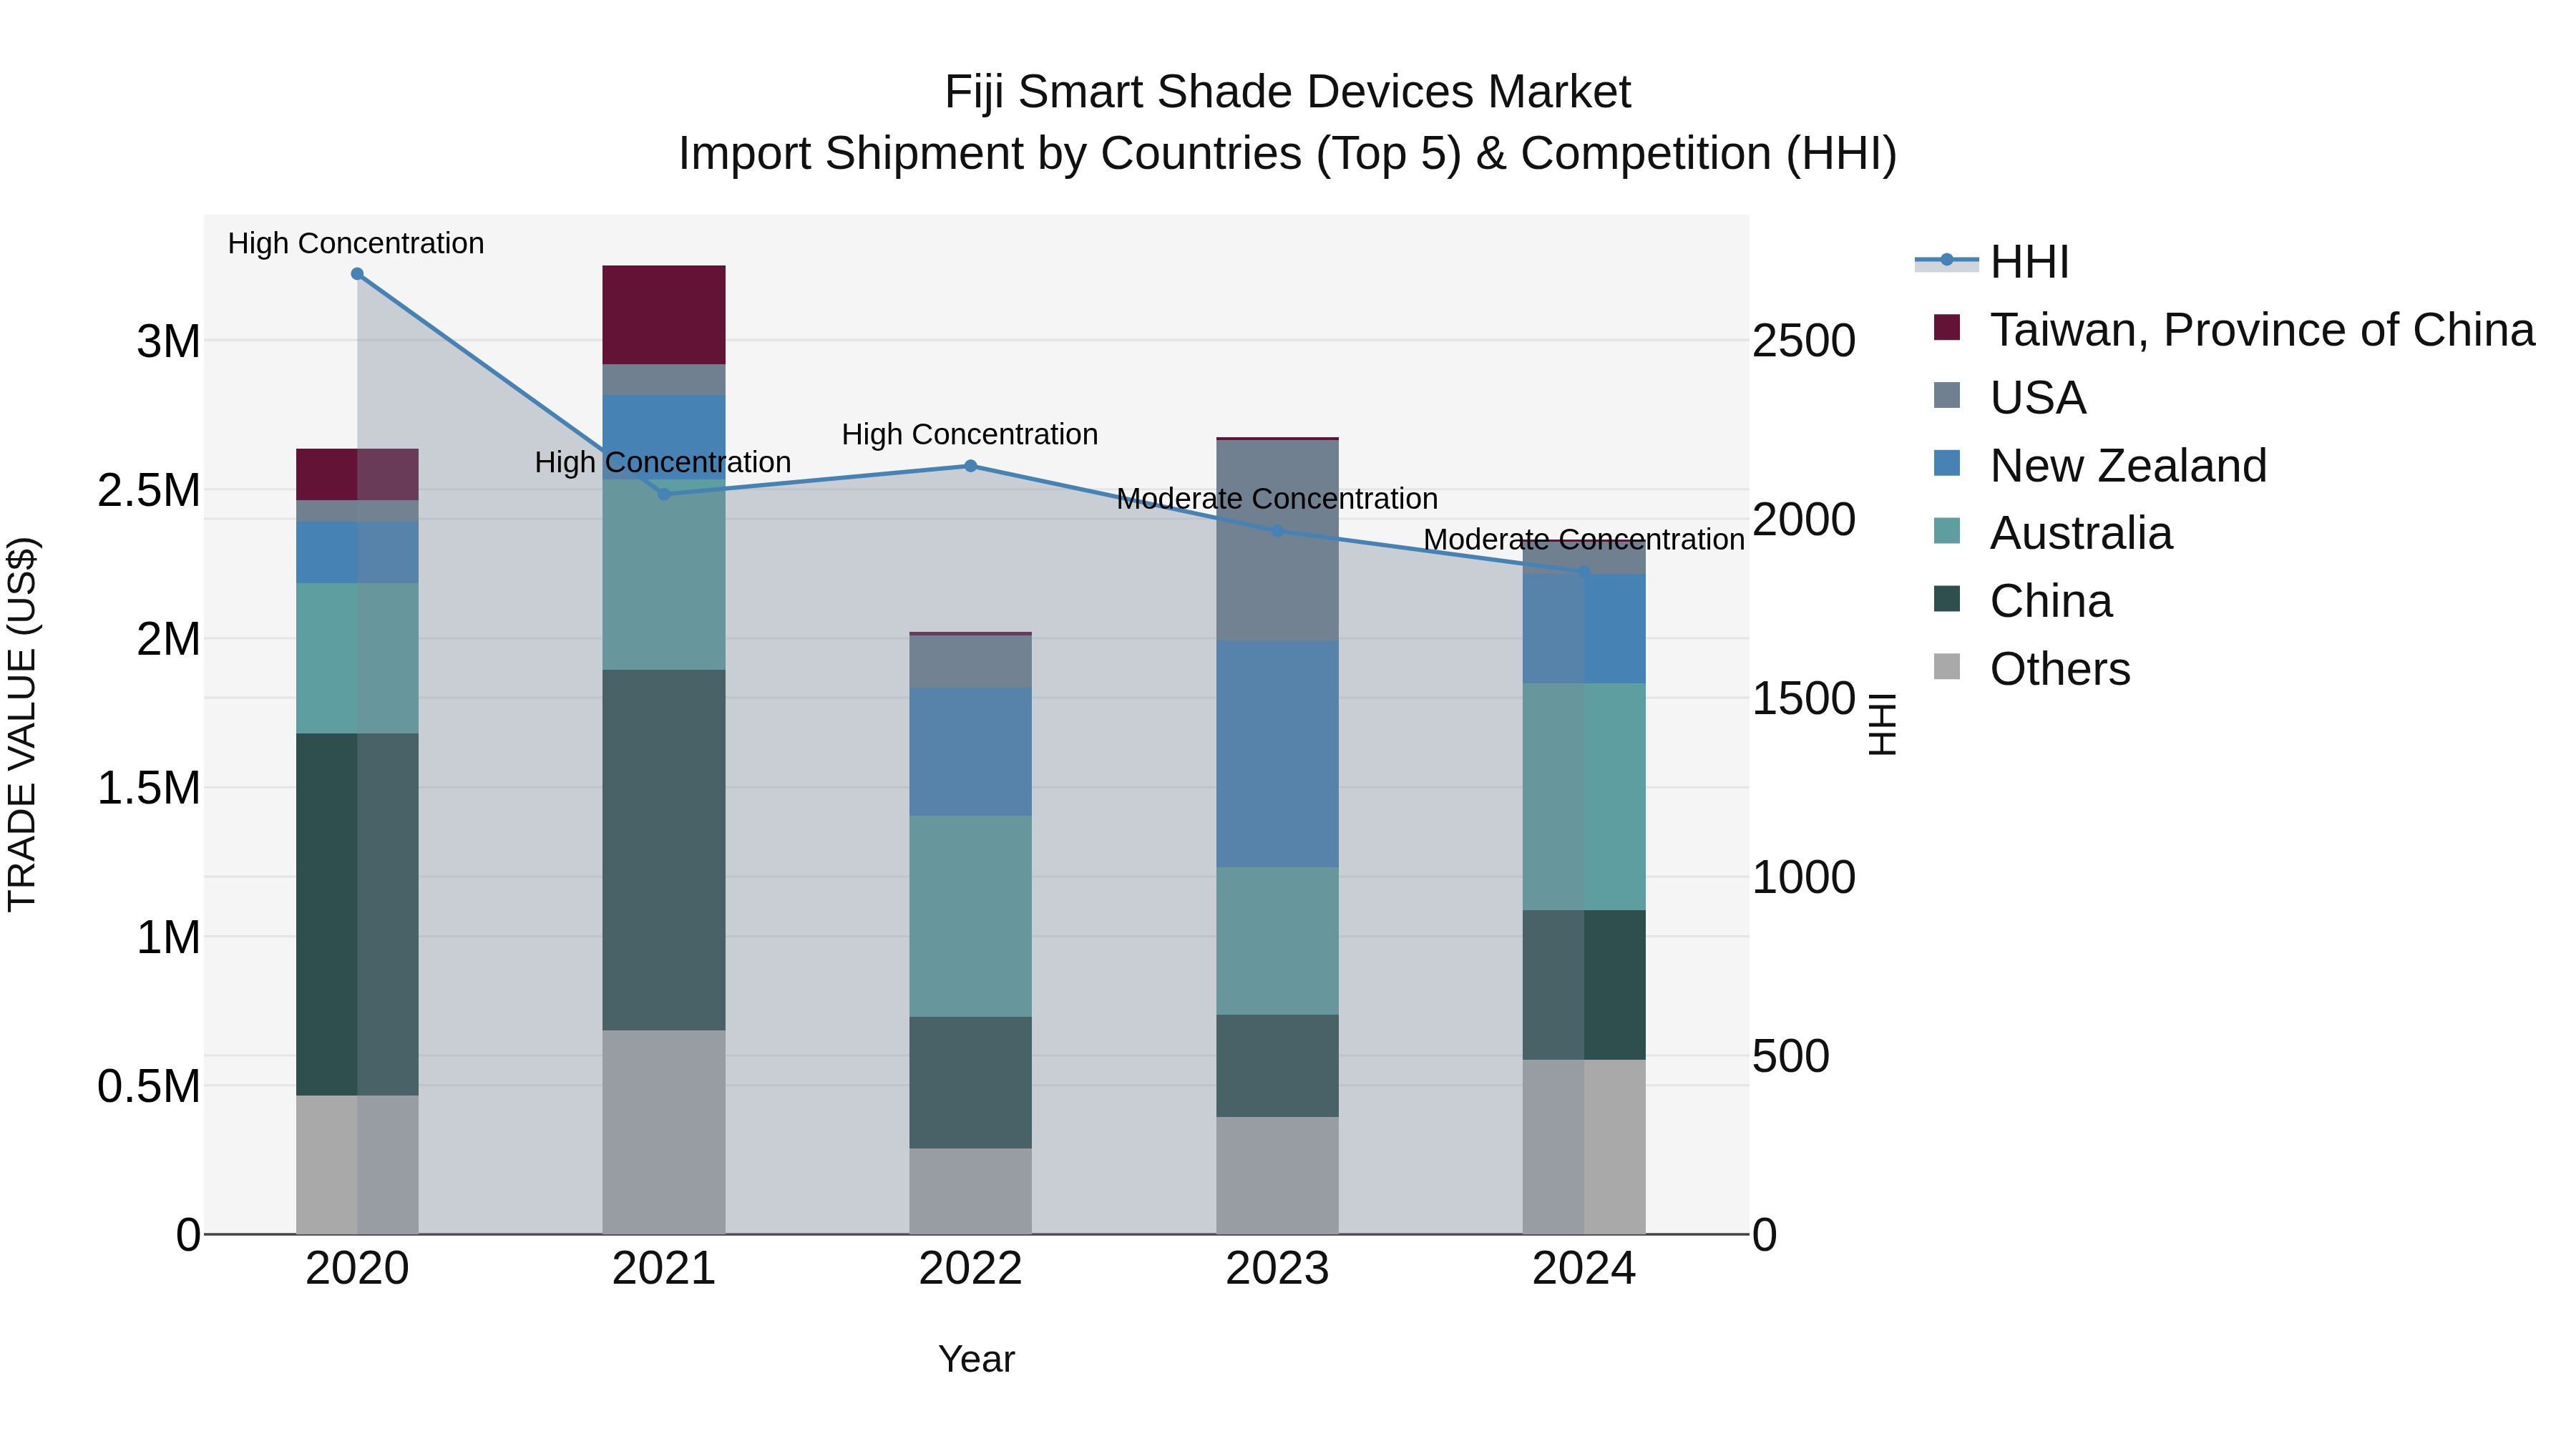Click the High Concentration label above 2022
Image resolution: width=2576 pixels, height=1449 pixels.
point(970,435)
